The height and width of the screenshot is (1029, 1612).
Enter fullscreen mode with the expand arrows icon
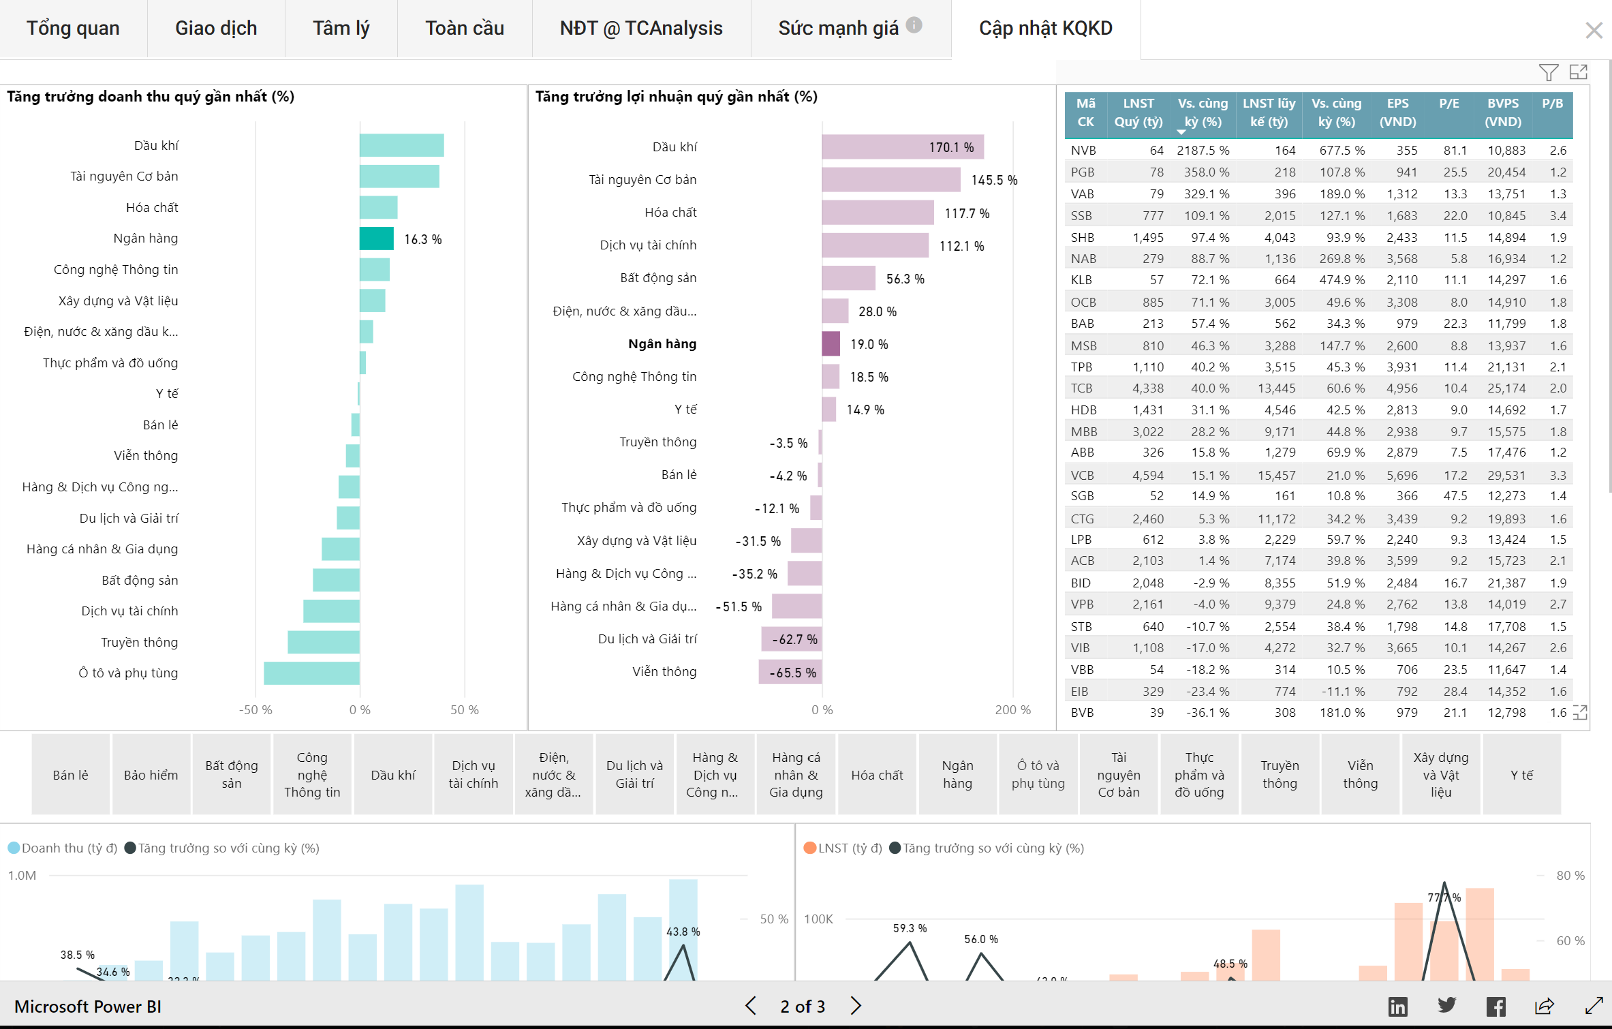tap(1594, 1006)
